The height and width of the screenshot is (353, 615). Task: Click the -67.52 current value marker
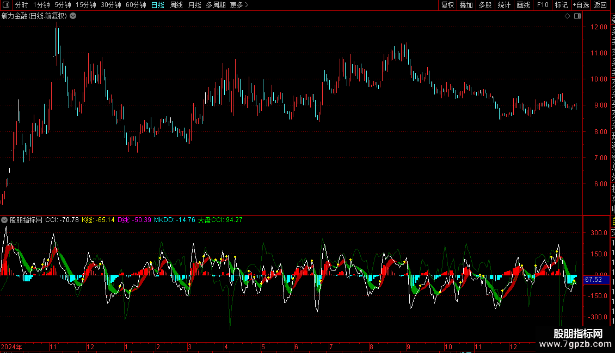[x=595, y=280]
